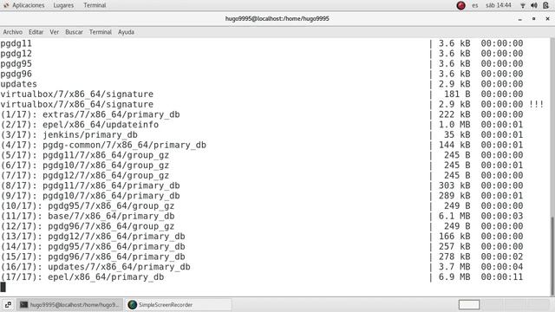This screenshot has width=555, height=312.
Task: Click '(6/17): pgdg10/7/x86_64/group_gz'
Action: tap(85, 166)
